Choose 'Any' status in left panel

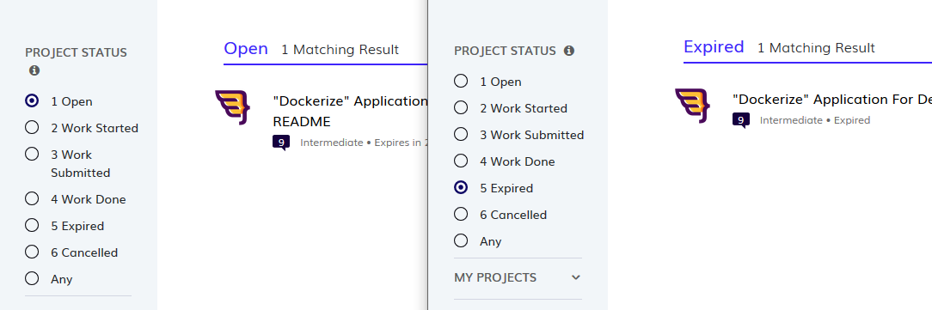click(x=32, y=278)
